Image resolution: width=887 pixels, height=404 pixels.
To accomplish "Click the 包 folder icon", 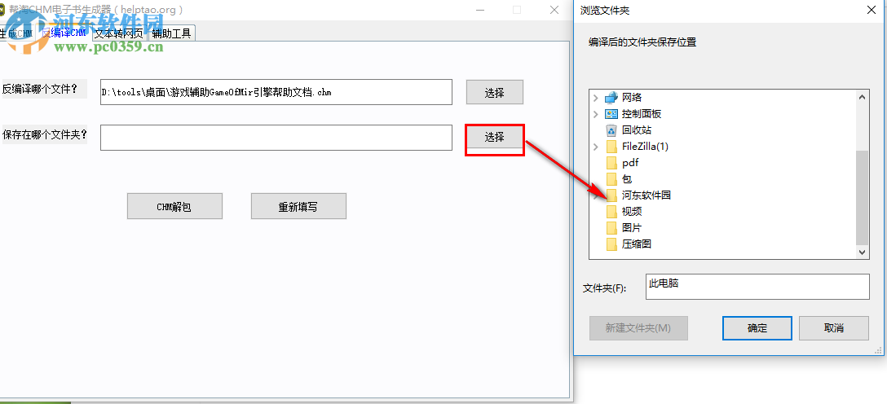I will [x=611, y=179].
